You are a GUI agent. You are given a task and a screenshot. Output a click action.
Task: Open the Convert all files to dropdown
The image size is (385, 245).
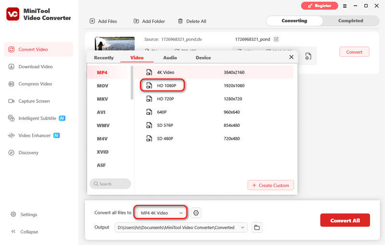[x=161, y=213]
